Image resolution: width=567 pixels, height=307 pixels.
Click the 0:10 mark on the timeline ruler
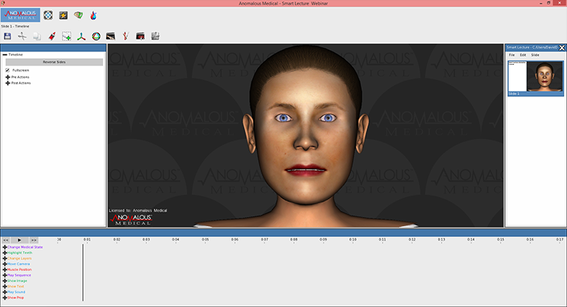[x=353, y=239]
